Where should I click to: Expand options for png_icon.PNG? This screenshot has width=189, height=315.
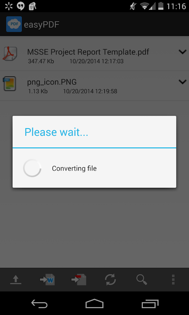(182, 82)
